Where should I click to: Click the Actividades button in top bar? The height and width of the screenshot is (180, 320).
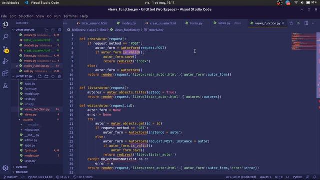pyautogui.click(x=10, y=3)
